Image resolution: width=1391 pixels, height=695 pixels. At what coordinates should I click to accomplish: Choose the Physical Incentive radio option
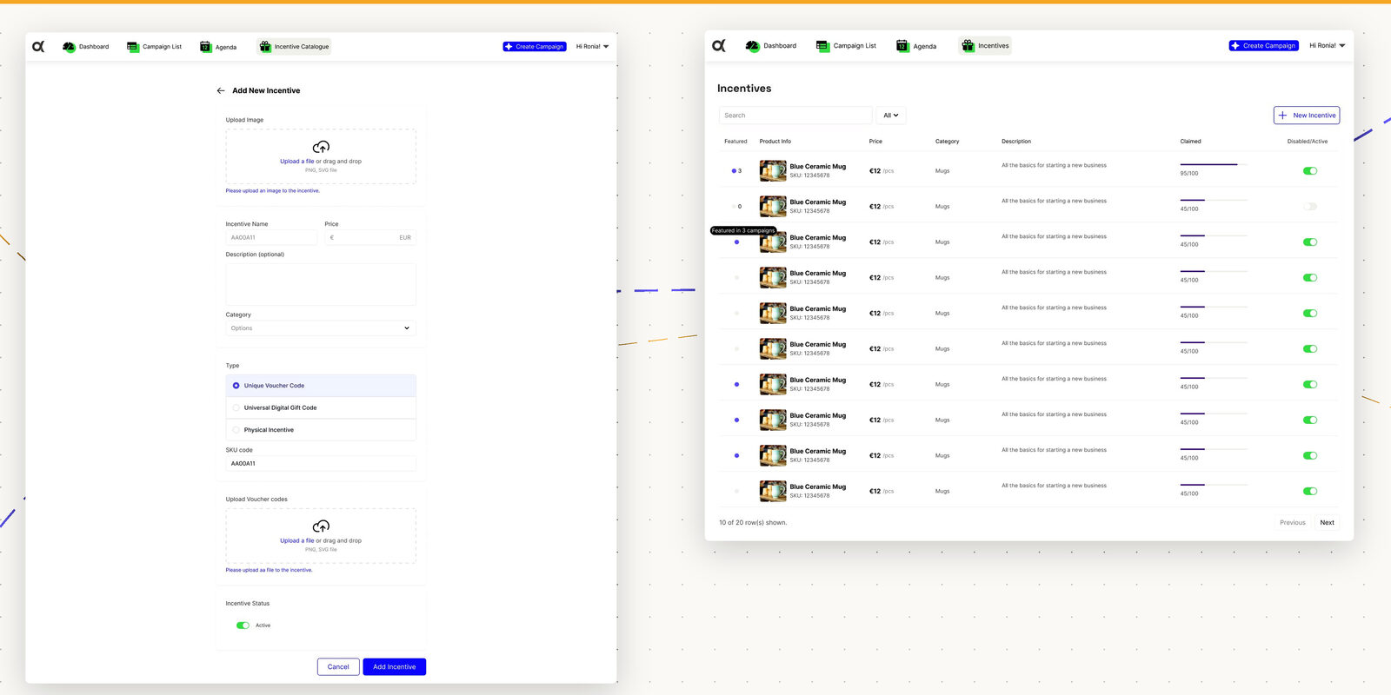pyautogui.click(x=236, y=430)
